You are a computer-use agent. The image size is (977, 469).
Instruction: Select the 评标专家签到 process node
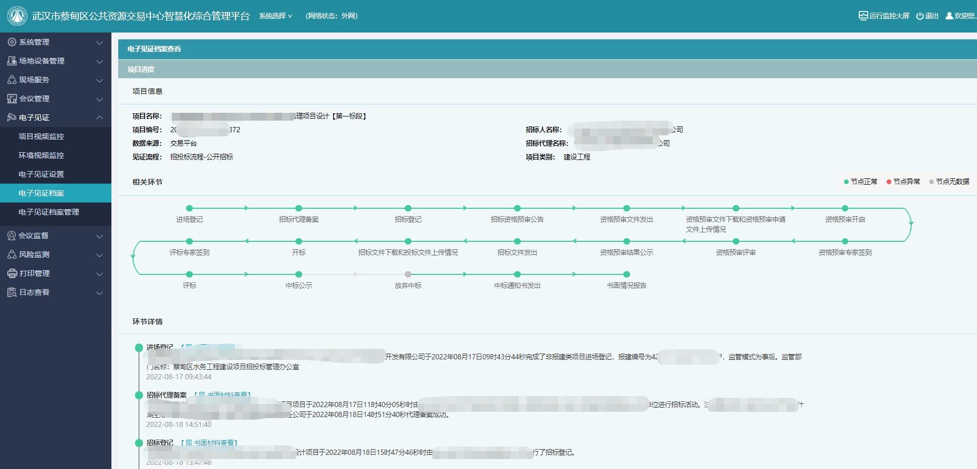coord(190,241)
